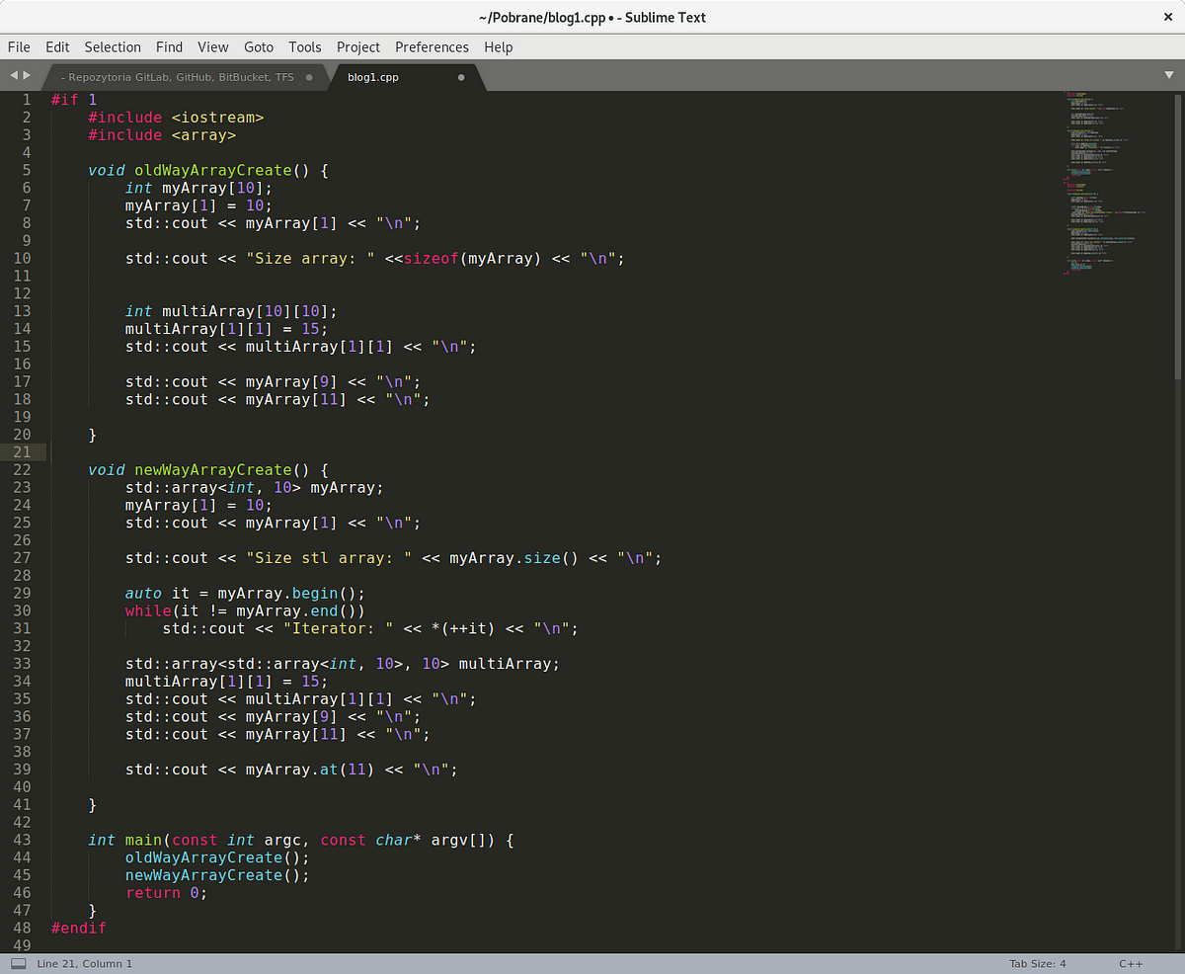Viewport: 1185px width, 974px height.
Task: Switch to the Repozytoria GitLab, GitHub tab
Action: coord(178,77)
